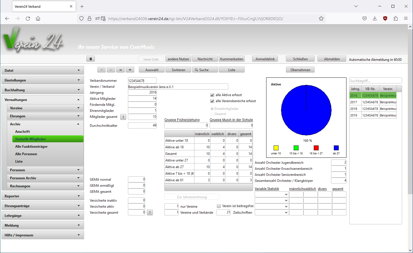
Task: Toggle alle Vereinsbereiche erfasst checkbox
Action: tap(212, 101)
